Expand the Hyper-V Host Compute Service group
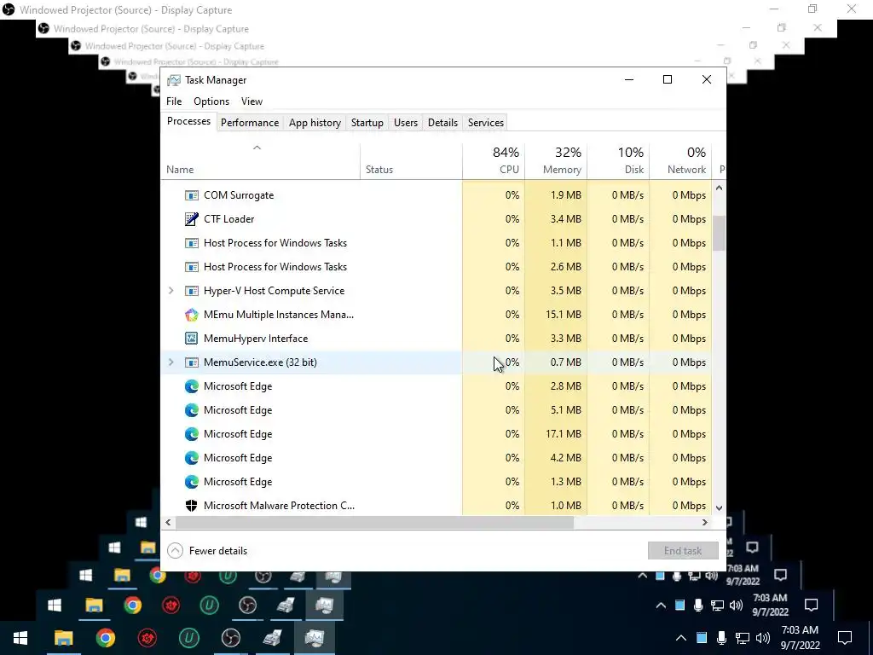This screenshot has height=655, width=873. point(171,291)
